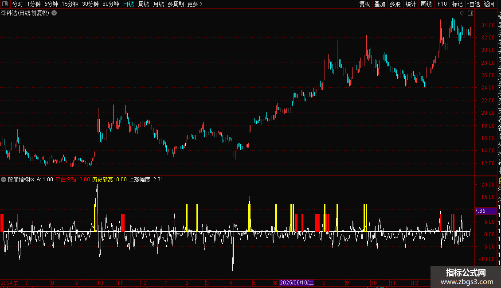The image size is (501, 288).
Task: Select the 5分钟 chart period
Action: [x=51, y=4]
